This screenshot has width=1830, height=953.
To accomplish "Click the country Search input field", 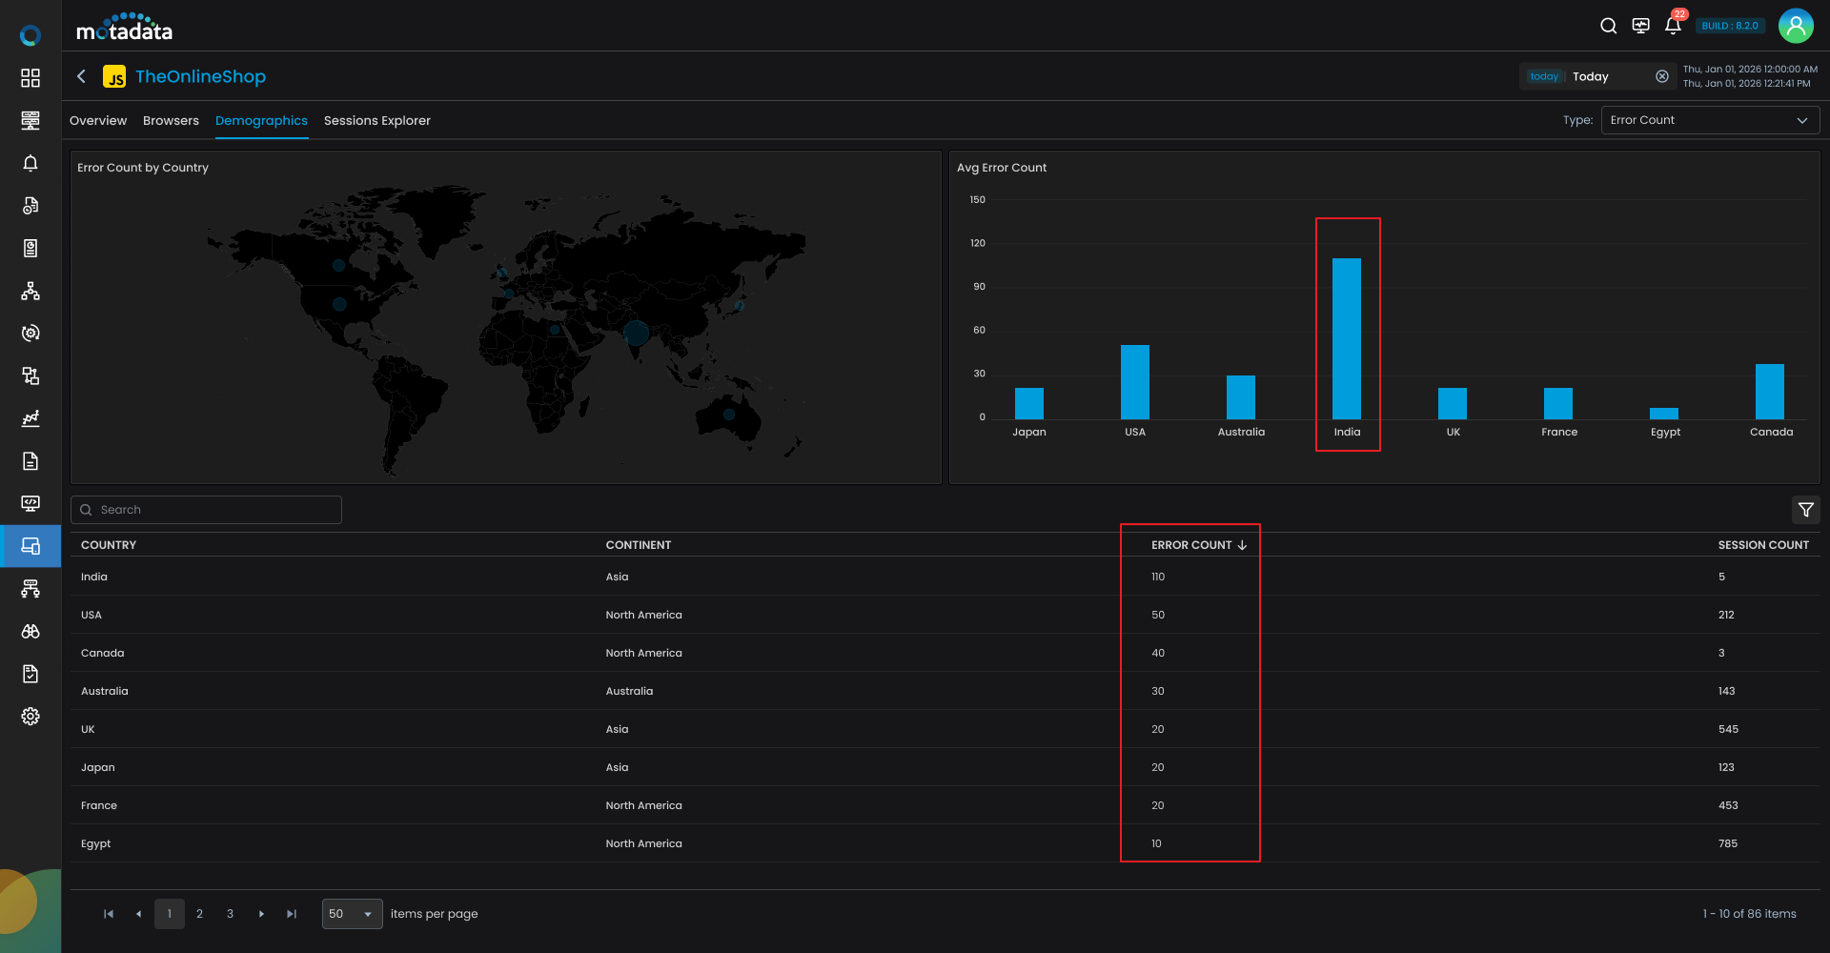I will pyautogui.click(x=214, y=510).
